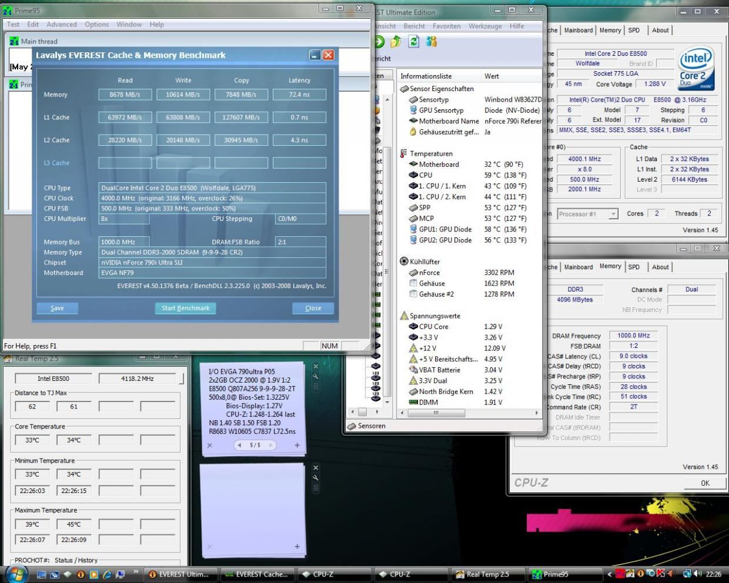
Task: Click the folder up icon in EVEREST toolbar
Action: 396,41
